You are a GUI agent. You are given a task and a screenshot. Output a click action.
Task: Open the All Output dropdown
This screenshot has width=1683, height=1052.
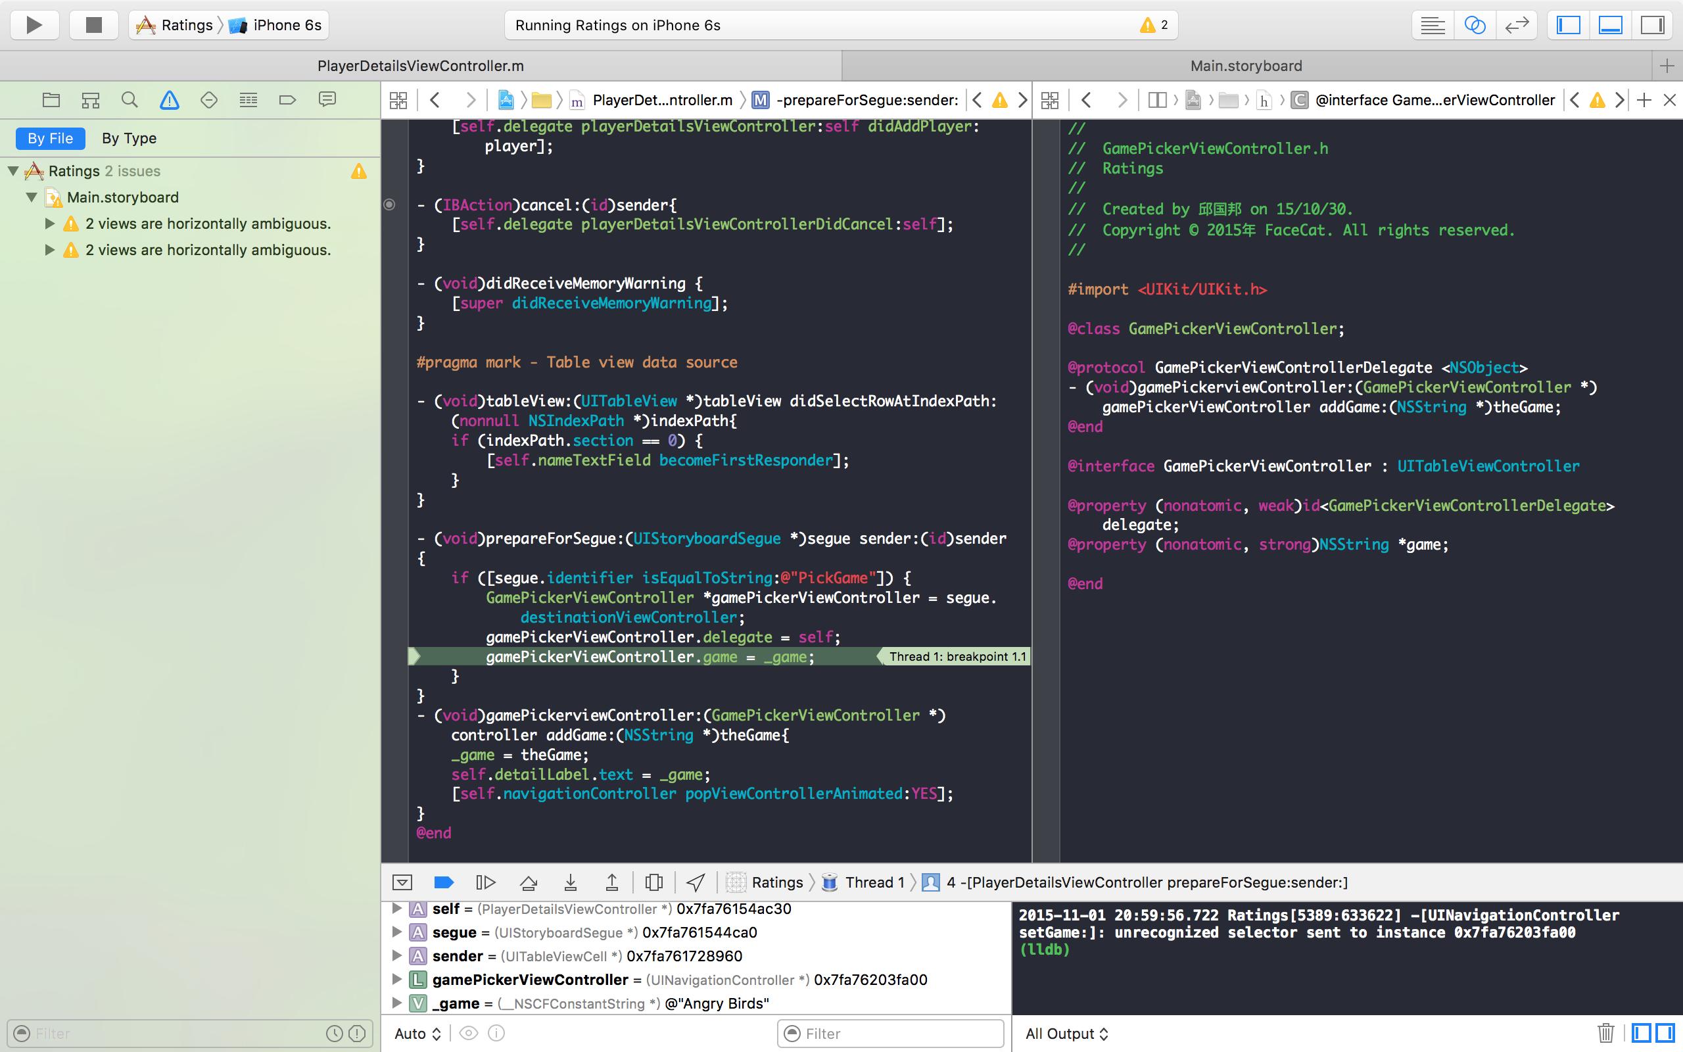1067,1033
